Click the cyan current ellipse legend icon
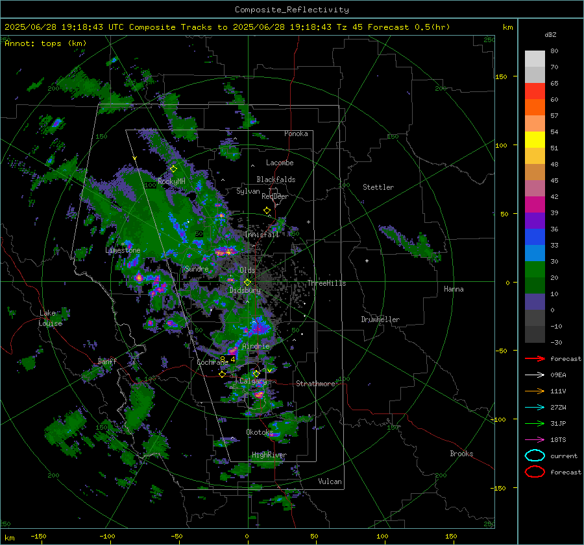The image size is (584, 545). tap(535, 456)
